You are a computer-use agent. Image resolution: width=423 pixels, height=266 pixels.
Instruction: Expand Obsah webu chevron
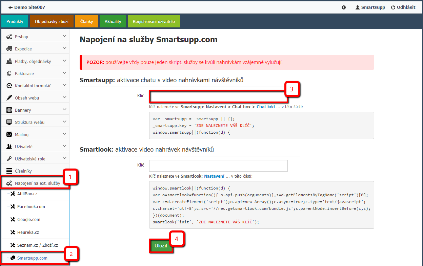coord(64,97)
